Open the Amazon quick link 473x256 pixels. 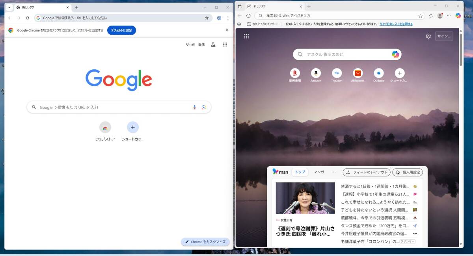pyautogui.click(x=316, y=75)
